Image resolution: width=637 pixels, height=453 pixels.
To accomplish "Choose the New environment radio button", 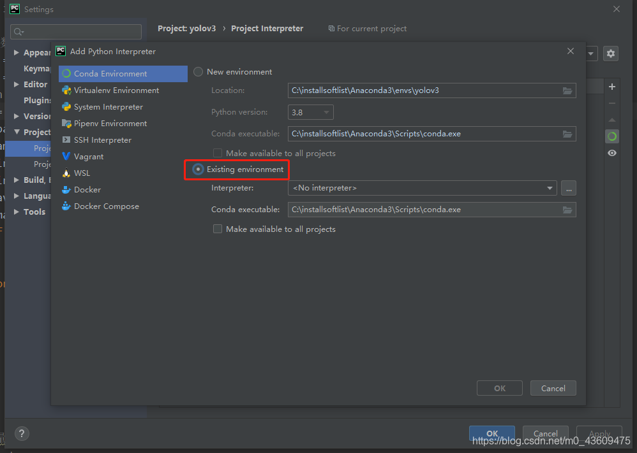I will [198, 72].
